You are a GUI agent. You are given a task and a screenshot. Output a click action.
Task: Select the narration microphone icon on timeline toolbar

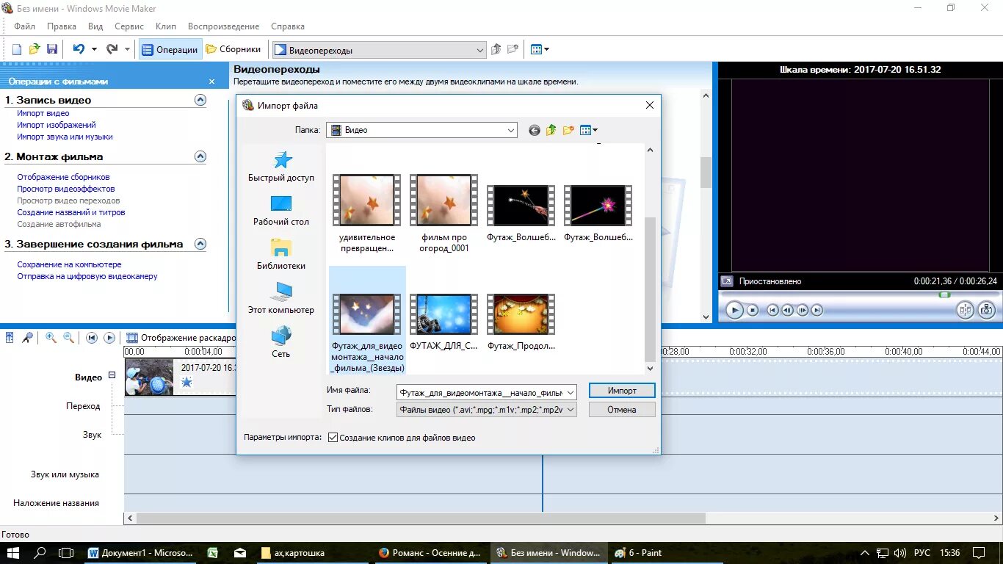click(x=27, y=337)
